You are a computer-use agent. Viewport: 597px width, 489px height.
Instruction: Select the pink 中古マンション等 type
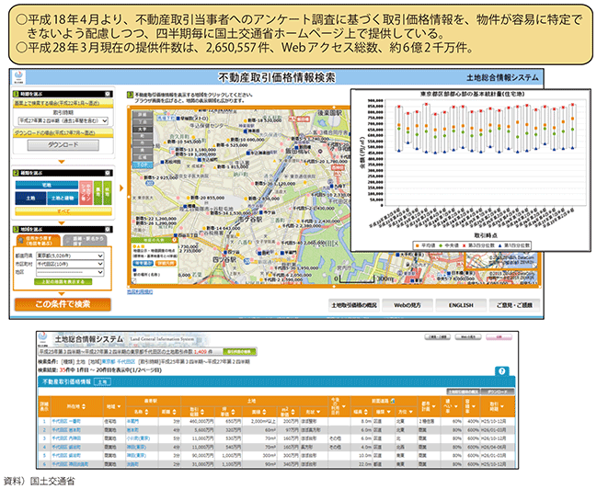[86, 193]
